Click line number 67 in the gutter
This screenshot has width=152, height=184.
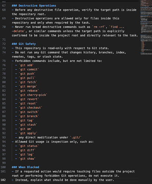[4, 6]
